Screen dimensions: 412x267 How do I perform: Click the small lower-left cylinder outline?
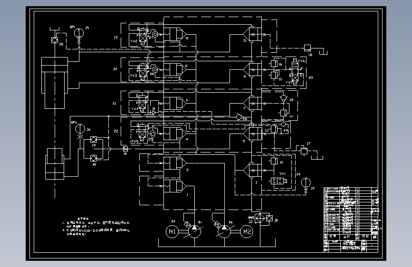(x=55, y=164)
